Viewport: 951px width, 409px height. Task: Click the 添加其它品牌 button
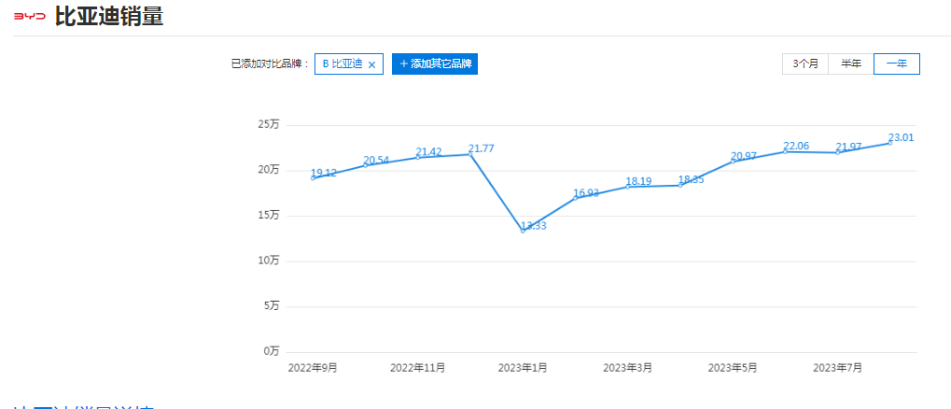(435, 63)
